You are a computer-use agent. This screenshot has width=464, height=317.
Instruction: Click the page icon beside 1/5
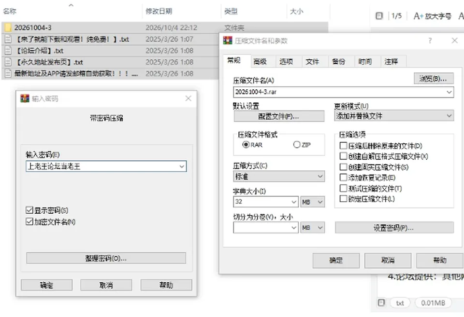(x=379, y=15)
